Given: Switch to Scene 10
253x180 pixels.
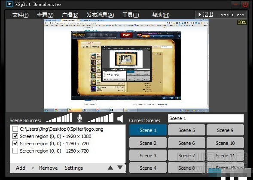Looking at the screenshot, I should (225, 143).
